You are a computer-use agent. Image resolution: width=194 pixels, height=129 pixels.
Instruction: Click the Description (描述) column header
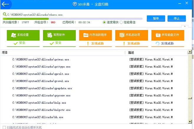pos(131,52)
